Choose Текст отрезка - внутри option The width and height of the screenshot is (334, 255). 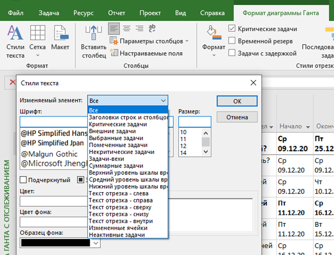(128, 221)
